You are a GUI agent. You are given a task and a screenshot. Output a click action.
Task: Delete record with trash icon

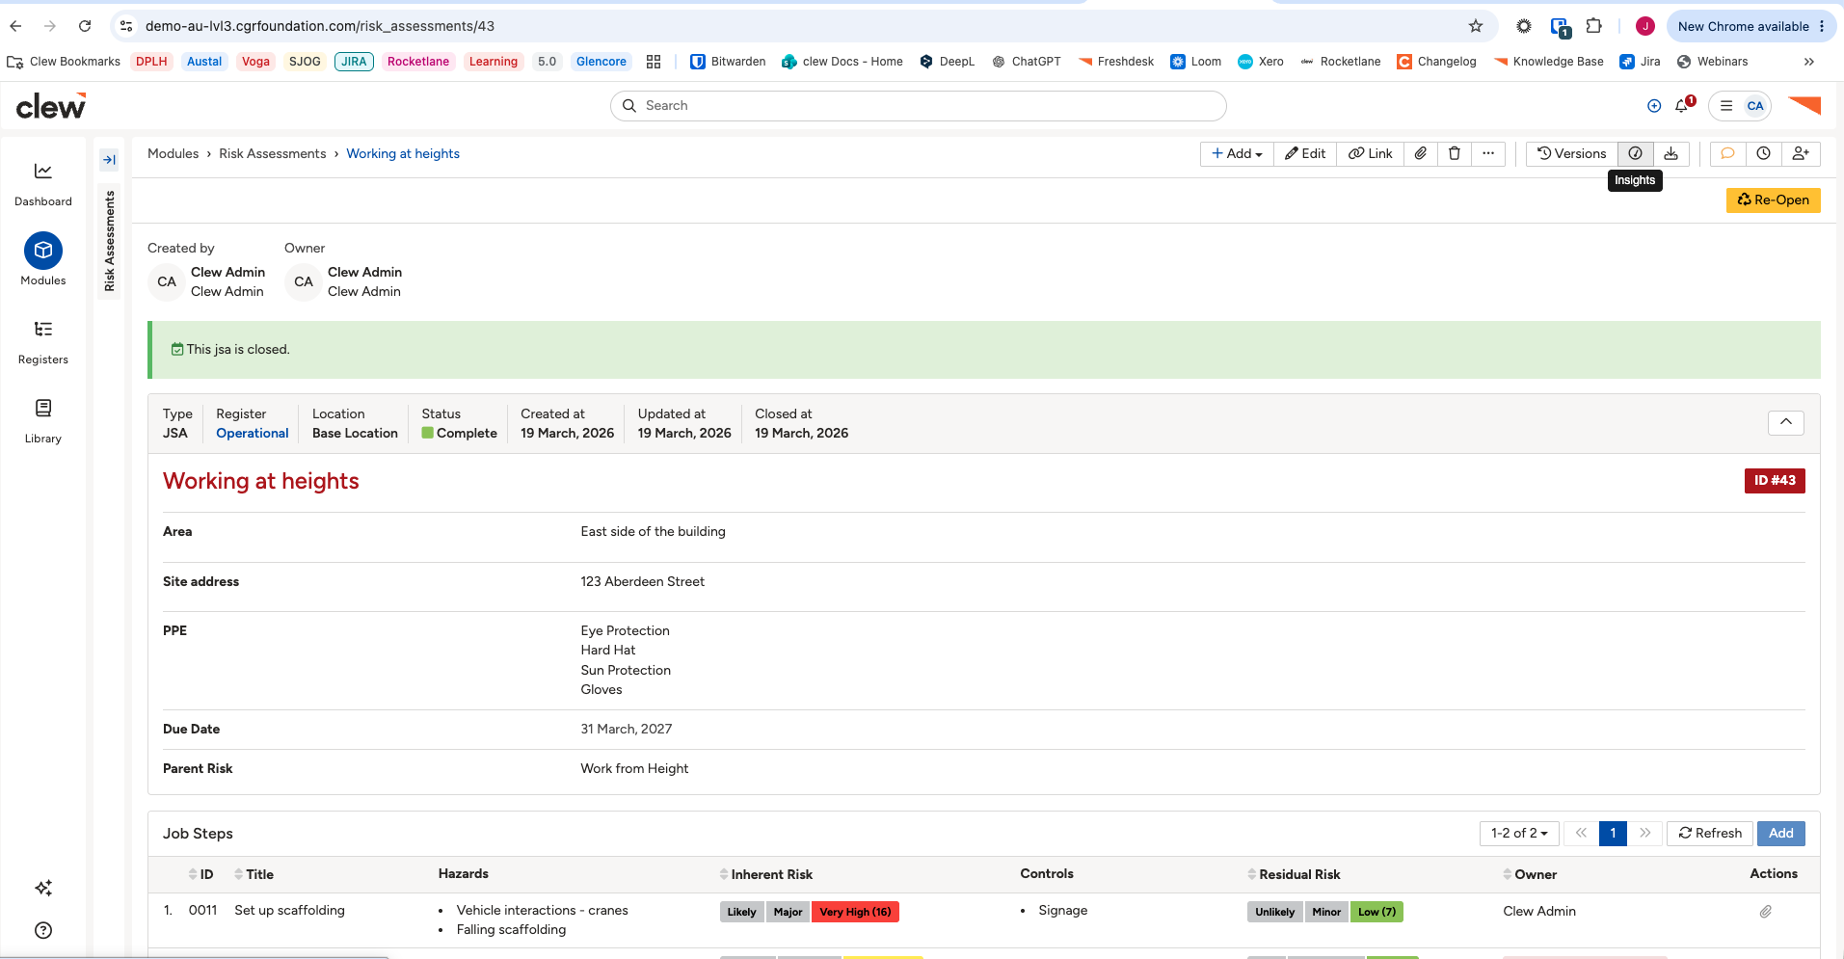[1455, 153]
